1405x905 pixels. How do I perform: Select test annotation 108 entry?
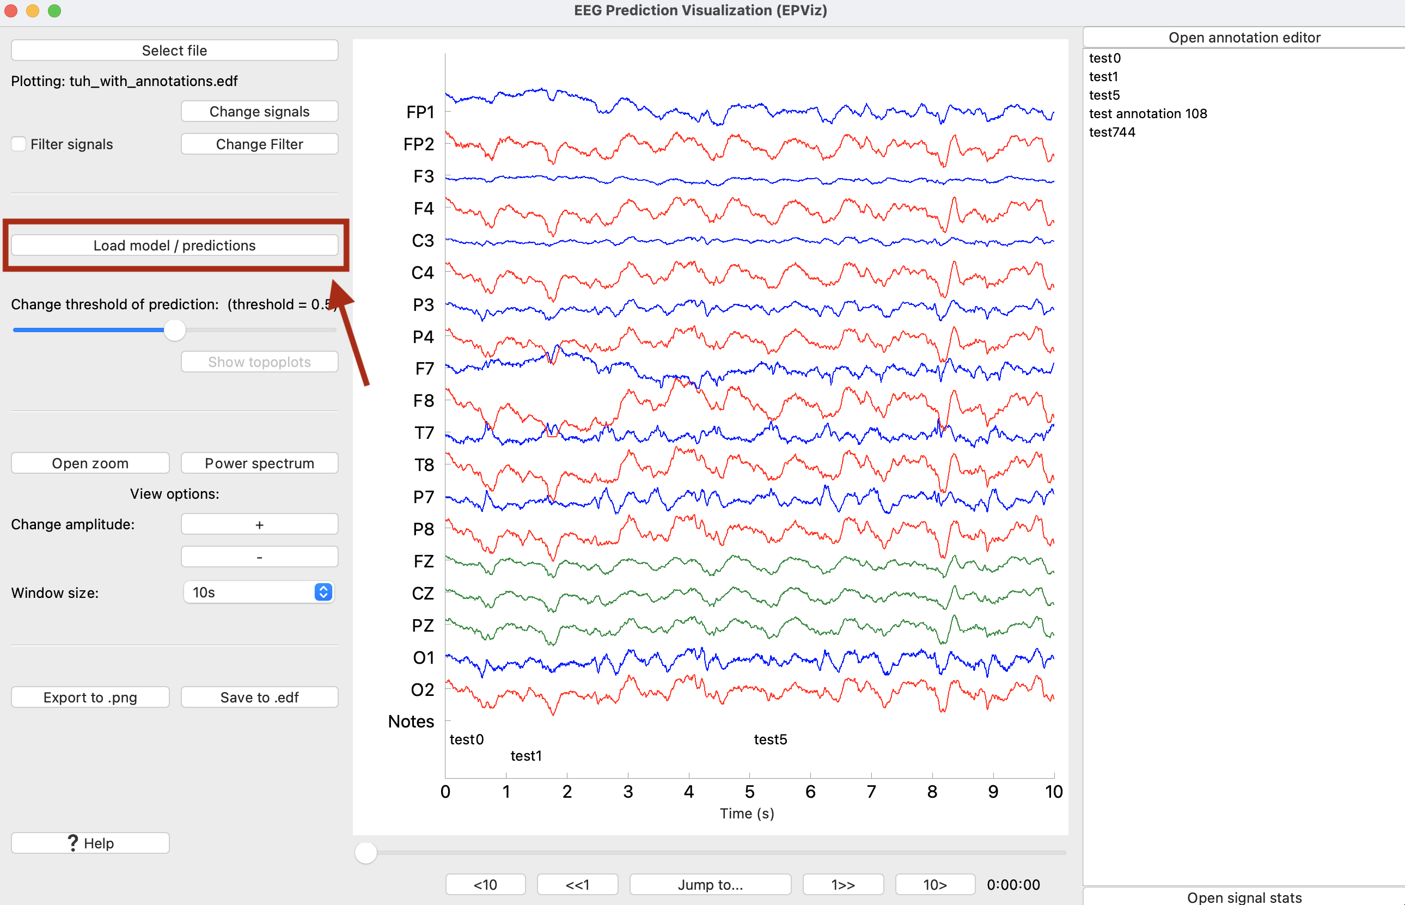(x=1147, y=113)
